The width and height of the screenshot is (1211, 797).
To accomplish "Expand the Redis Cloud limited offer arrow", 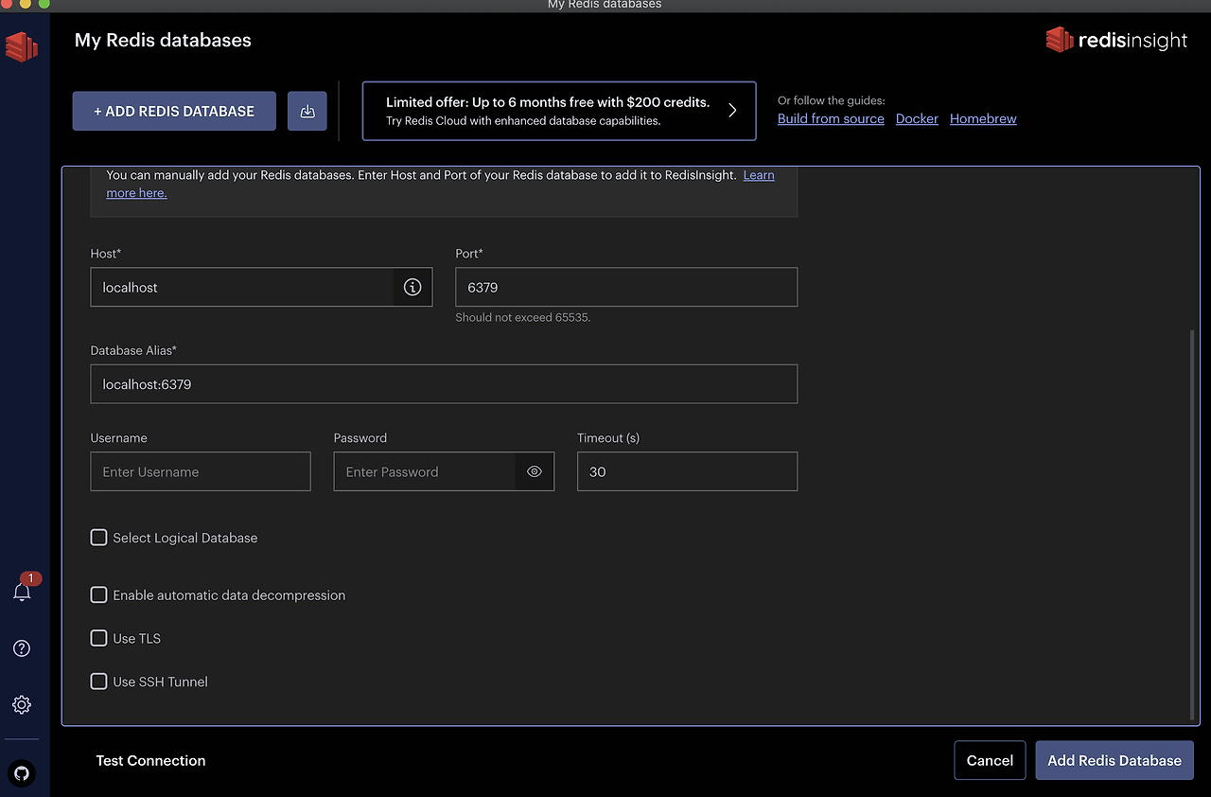I will 732,111.
